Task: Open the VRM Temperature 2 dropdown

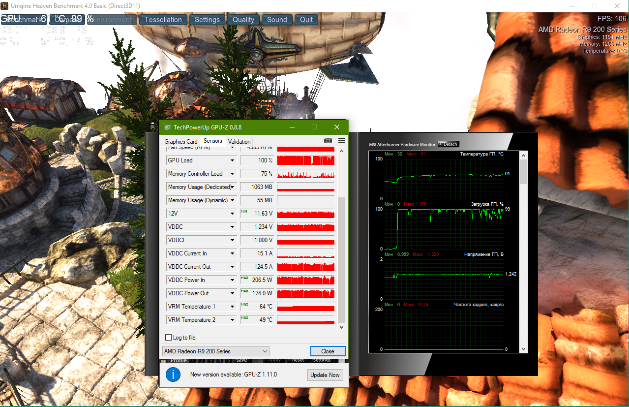Action: point(233,320)
